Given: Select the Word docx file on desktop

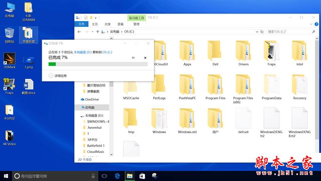Looking at the screenshot, I should 29,86.
